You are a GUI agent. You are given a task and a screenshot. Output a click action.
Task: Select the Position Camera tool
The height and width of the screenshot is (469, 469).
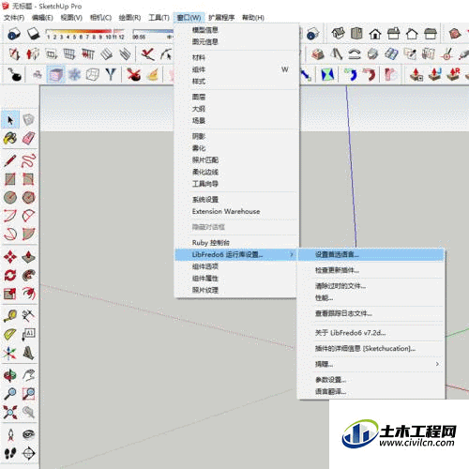(10, 434)
